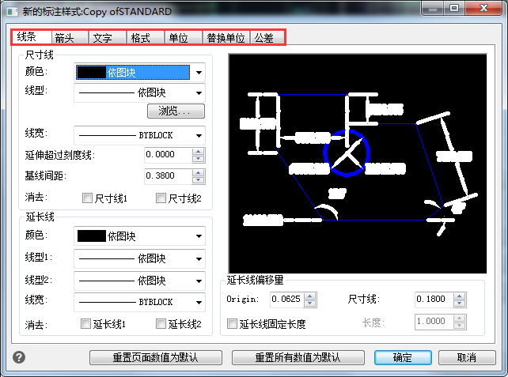Check the 延长线固定长度 option

pyautogui.click(x=232, y=323)
